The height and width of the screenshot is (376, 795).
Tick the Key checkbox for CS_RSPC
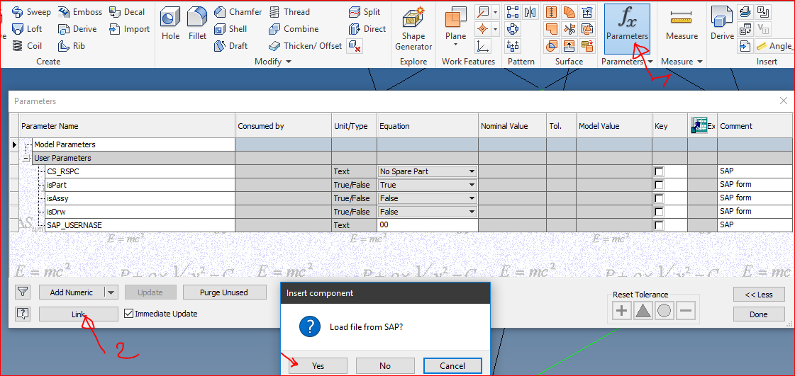pyautogui.click(x=660, y=171)
